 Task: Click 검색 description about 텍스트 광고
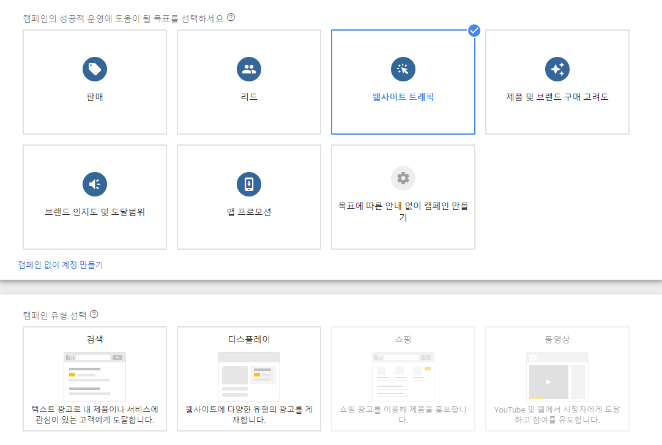(x=95, y=414)
